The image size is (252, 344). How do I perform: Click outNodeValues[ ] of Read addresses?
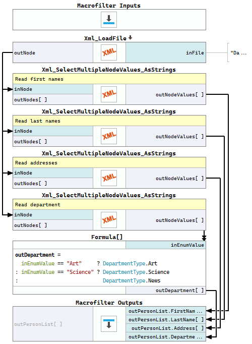pyautogui.click(x=166, y=179)
